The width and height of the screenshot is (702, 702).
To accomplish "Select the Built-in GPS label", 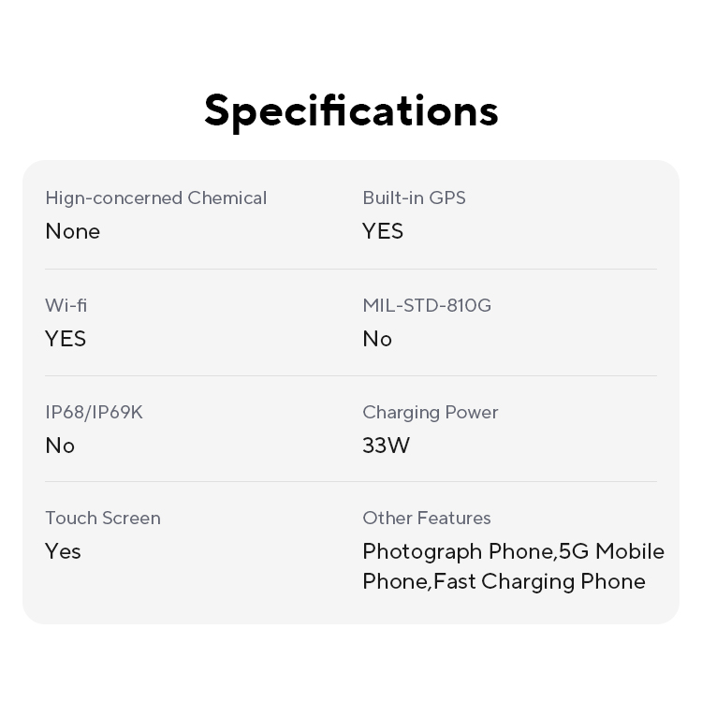I will 414,197.
